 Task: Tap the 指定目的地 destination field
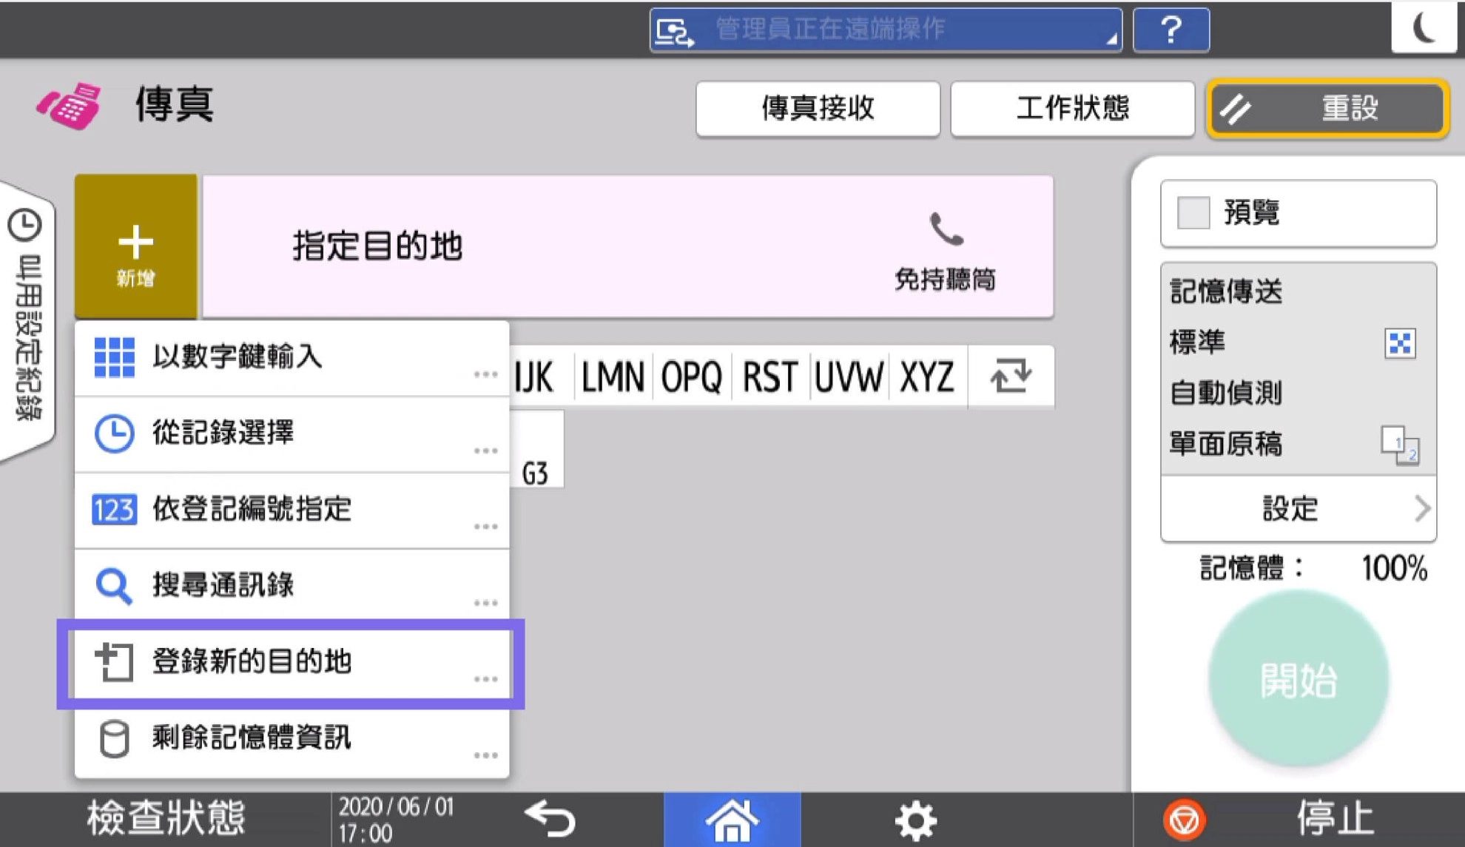click(x=627, y=246)
